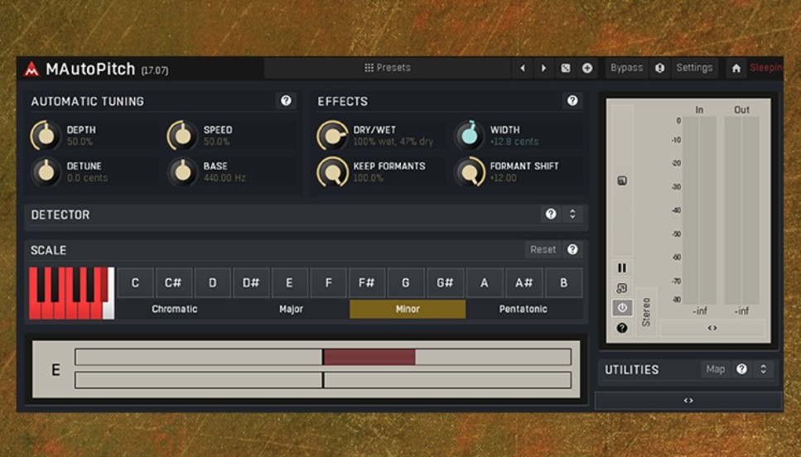Toggle note E in scale
The width and height of the screenshot is (801, 457).
pyautogui.click(x=290, y=283)
